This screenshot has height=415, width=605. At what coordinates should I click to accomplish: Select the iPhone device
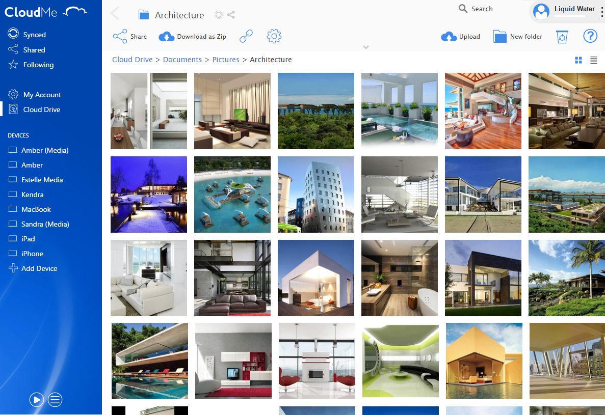click(26, 254)
